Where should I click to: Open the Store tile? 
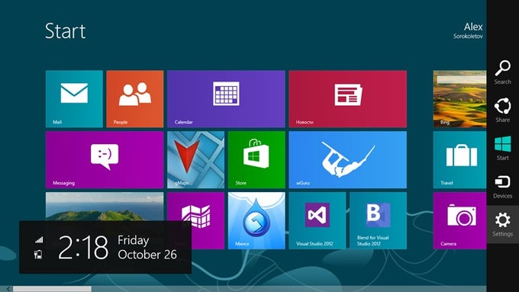[256, 160]
